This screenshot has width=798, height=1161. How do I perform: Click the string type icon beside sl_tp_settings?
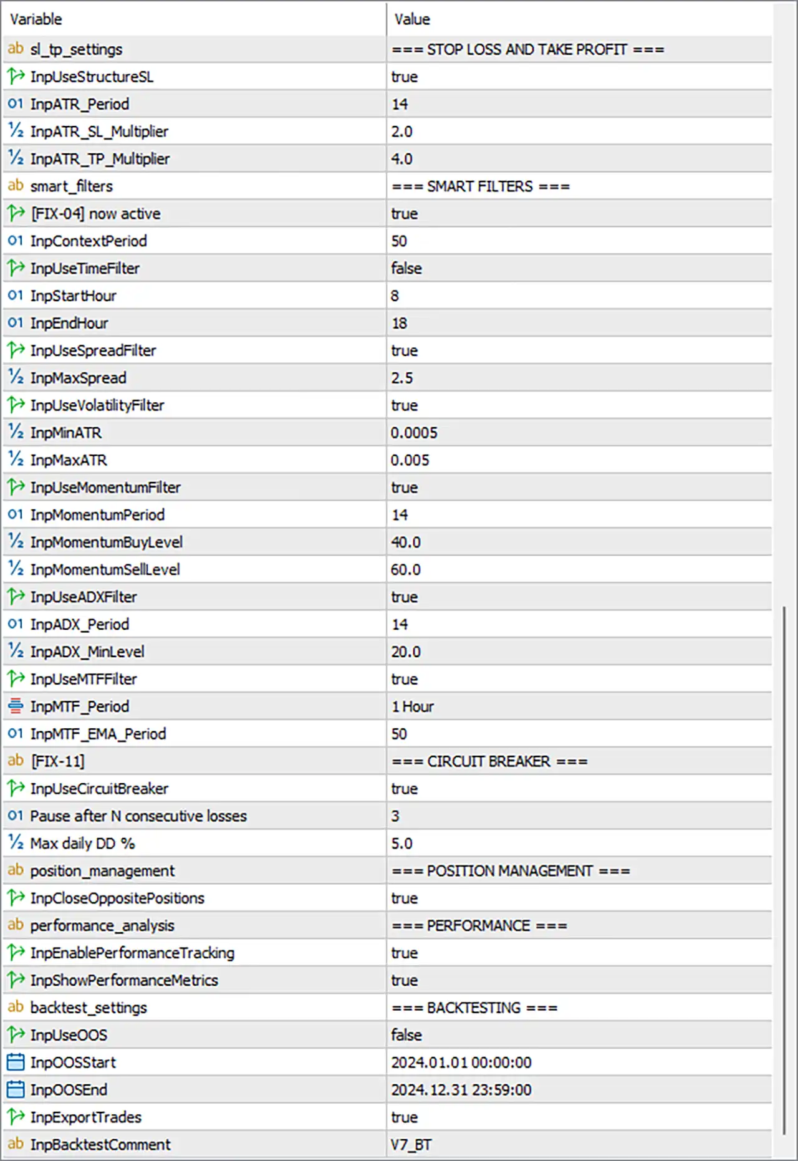[16, 49]
